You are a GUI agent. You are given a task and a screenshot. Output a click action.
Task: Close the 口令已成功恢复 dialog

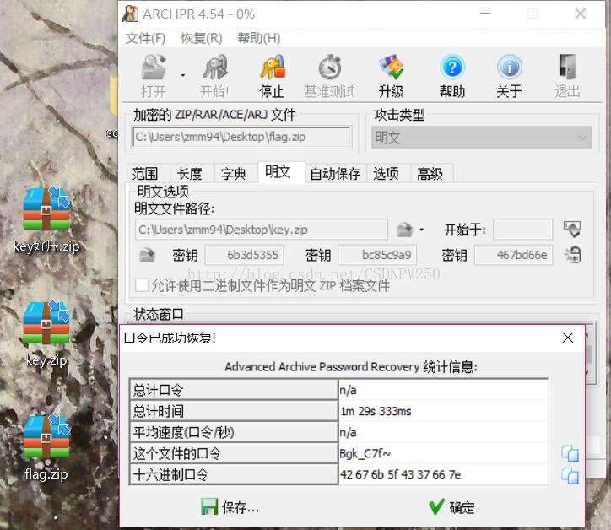pos(568,338)
